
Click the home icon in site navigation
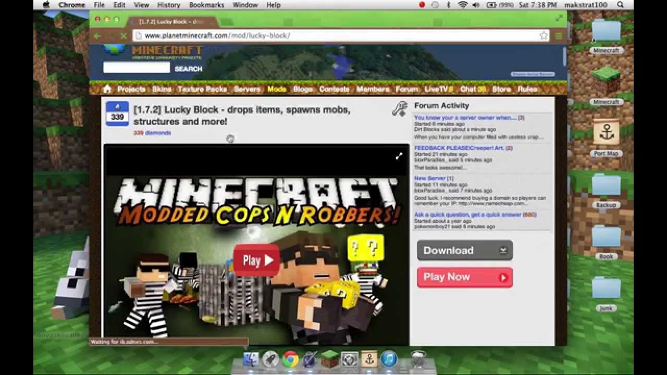coord(107,89)
